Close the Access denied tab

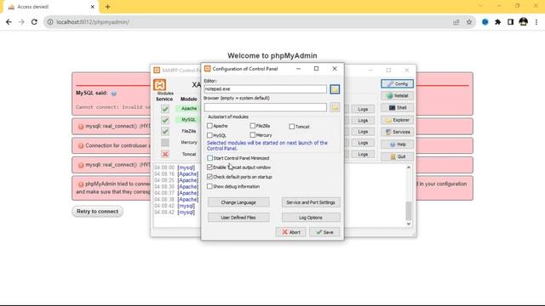93,7
